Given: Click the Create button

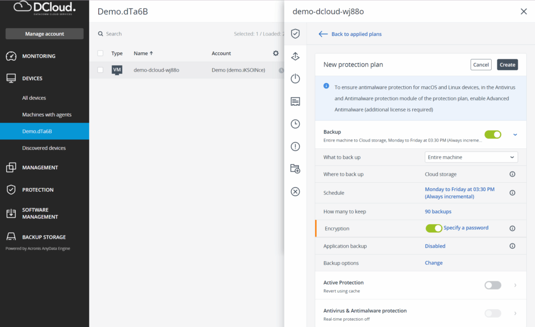Looking at the screenshot, I should (507, 65).
